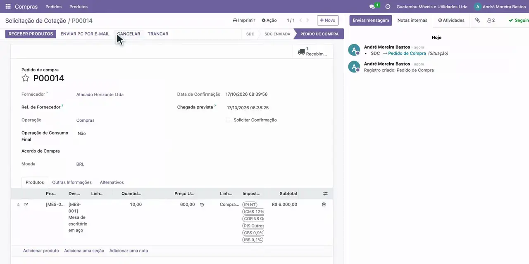Open Notas internas tab
The width and height of the screenshot is (529, 264).
[x=412, y=20]
